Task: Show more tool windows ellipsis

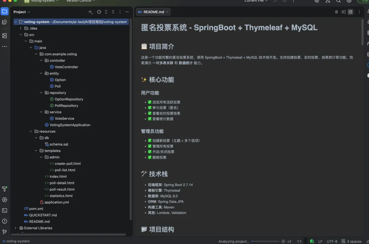Action: point(4,46)
